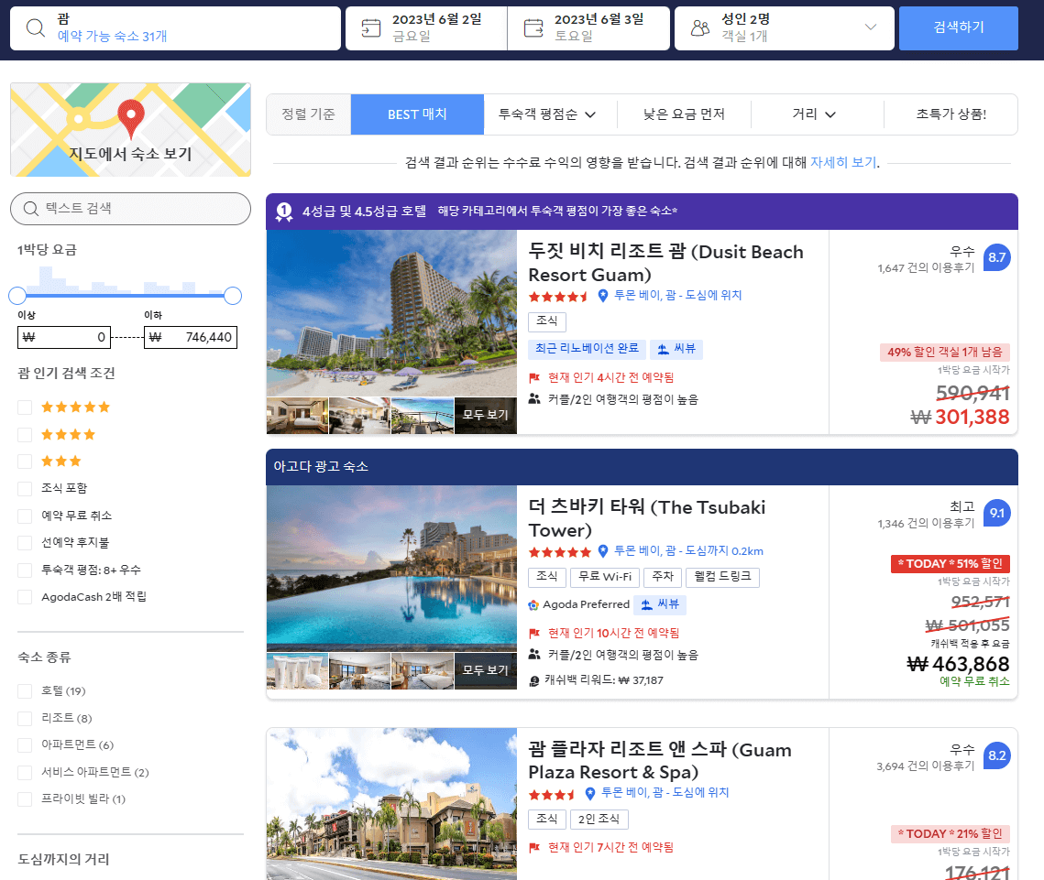Click the sea view icon on Tsubaki badge
This screenshot has width=1044, height=880.
[x=646, y=604]
